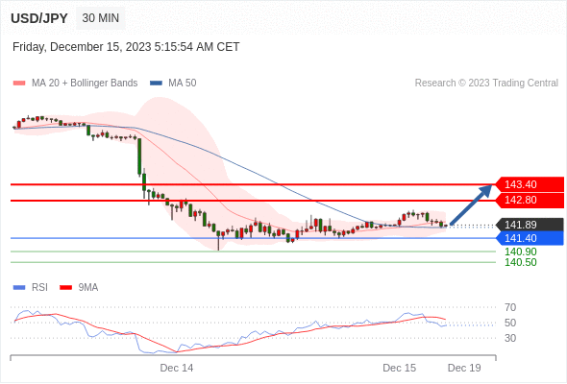Click the USD/JPY pair title
The height and width of the screenshot is (384, 567).
[x=39, y=18]
